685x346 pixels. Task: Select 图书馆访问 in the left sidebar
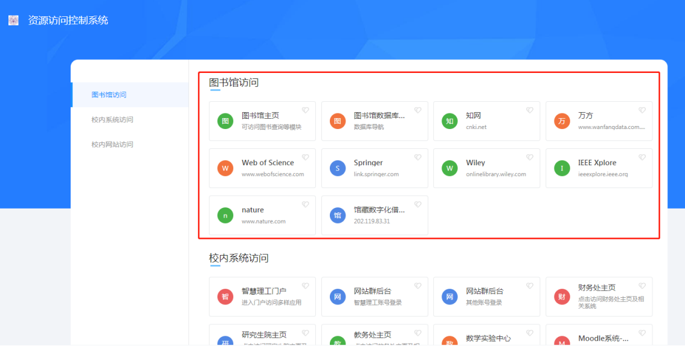(x=130, y=95)
